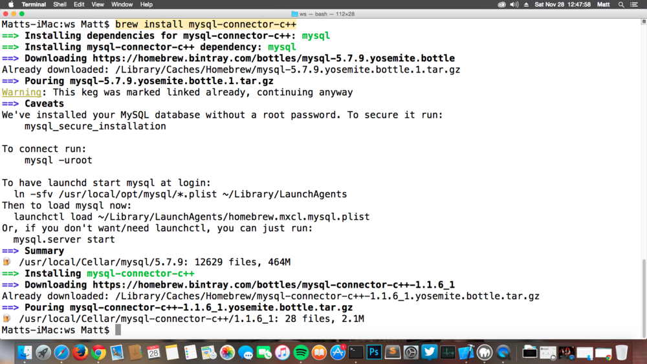The image size is (647, 364).
Task: Launch Xcode from the Dock
Action: (466, 352)
